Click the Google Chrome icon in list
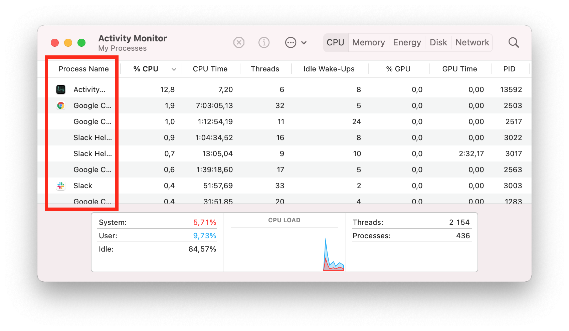The image size is (569, 331). (x=61, y=105)
